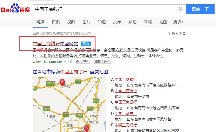The height and width of the screenshot is (132, 216).
Task: Open location C 中国工商银行 link
Action: (126, 102)
